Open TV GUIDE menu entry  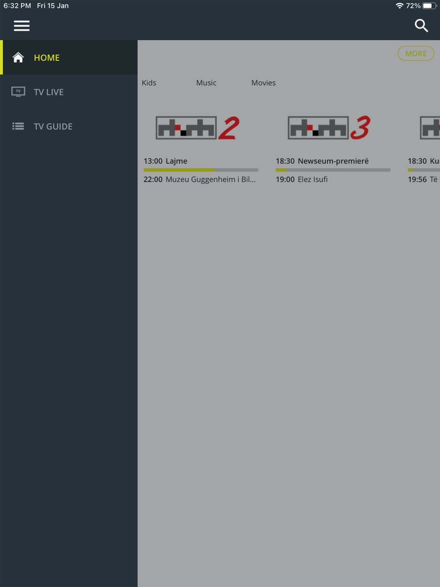(69, 126)
